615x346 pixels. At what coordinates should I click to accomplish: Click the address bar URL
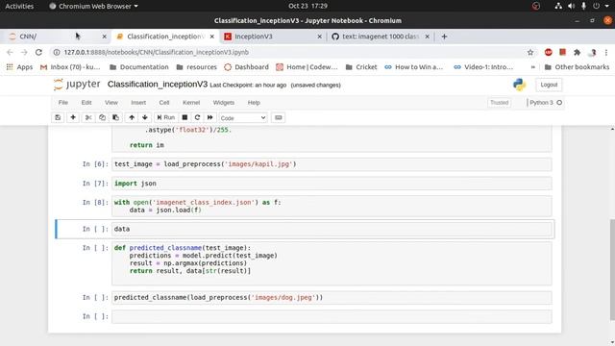pos(156,52)
